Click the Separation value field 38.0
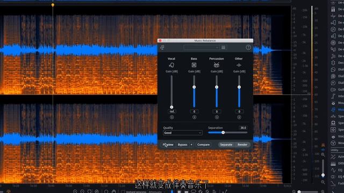Image resolution: width=344 pixels, height=193 pixels. point(243,128)
